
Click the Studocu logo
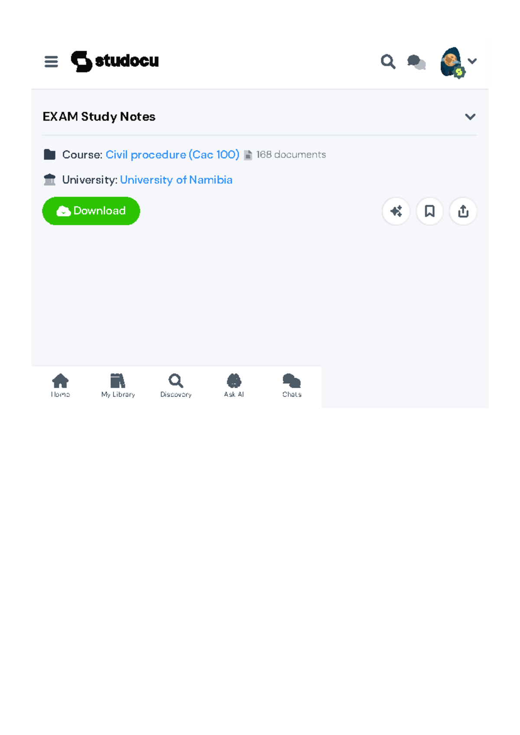tap(115, 61)
